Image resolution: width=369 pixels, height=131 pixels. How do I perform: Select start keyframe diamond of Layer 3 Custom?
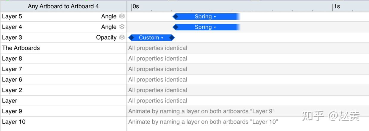pyautogui.click(x=131, y=38)
